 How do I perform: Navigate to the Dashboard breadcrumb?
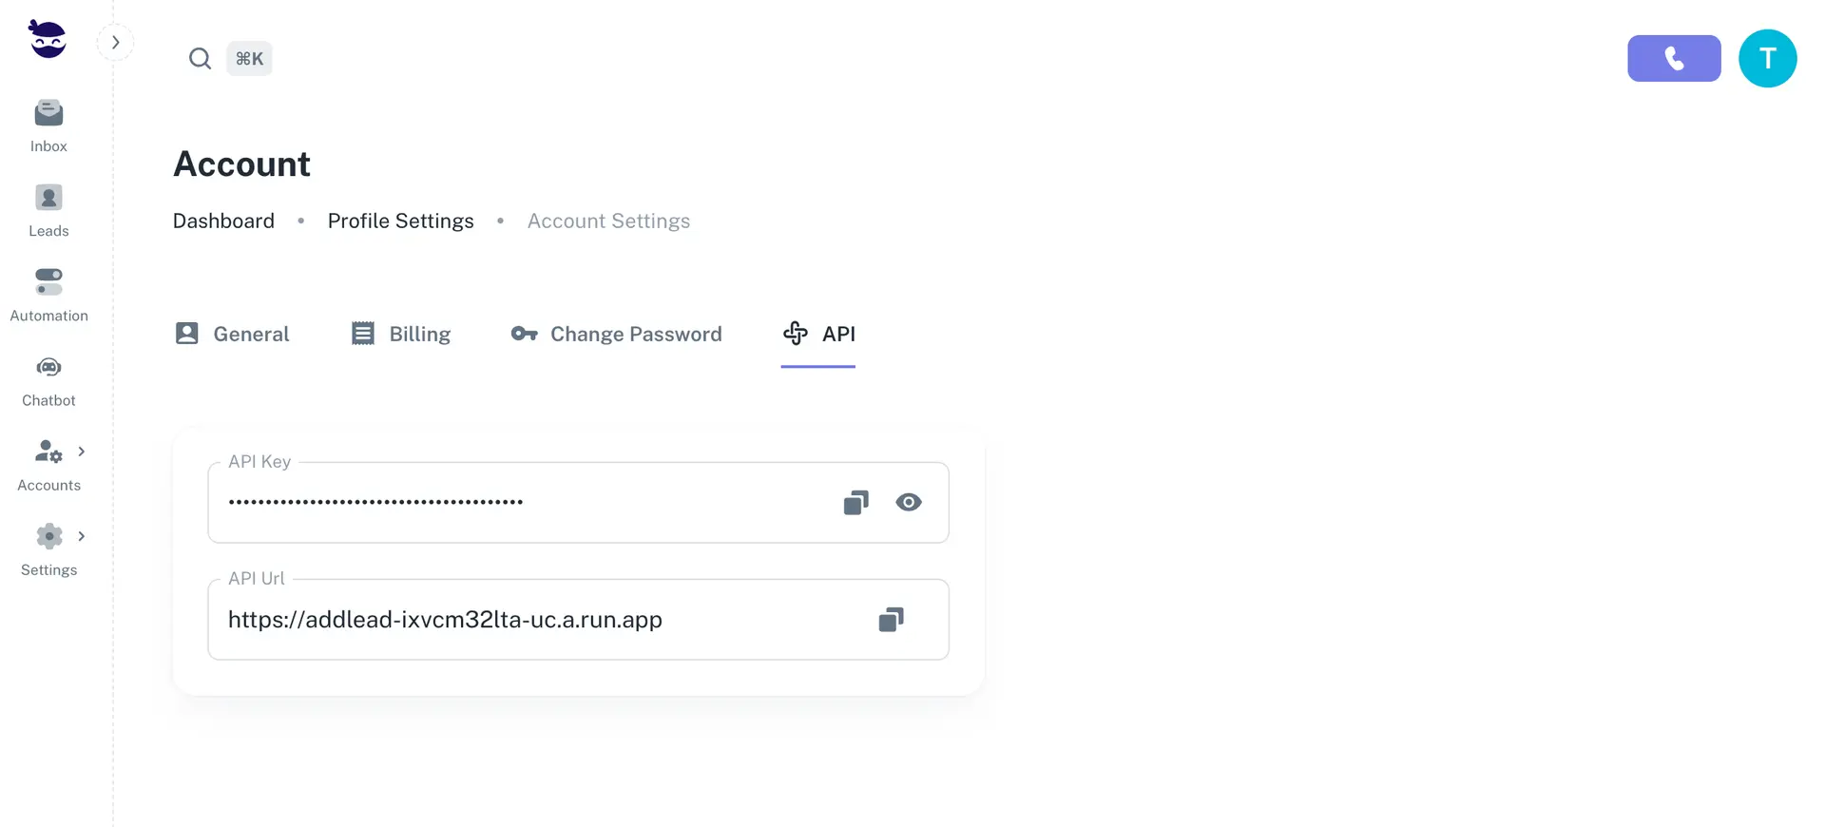tap(223, 221)
